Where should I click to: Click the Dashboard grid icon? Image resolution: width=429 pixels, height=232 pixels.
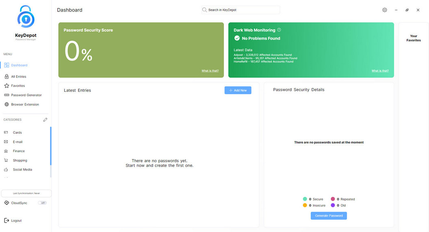(x=6, y=65)
